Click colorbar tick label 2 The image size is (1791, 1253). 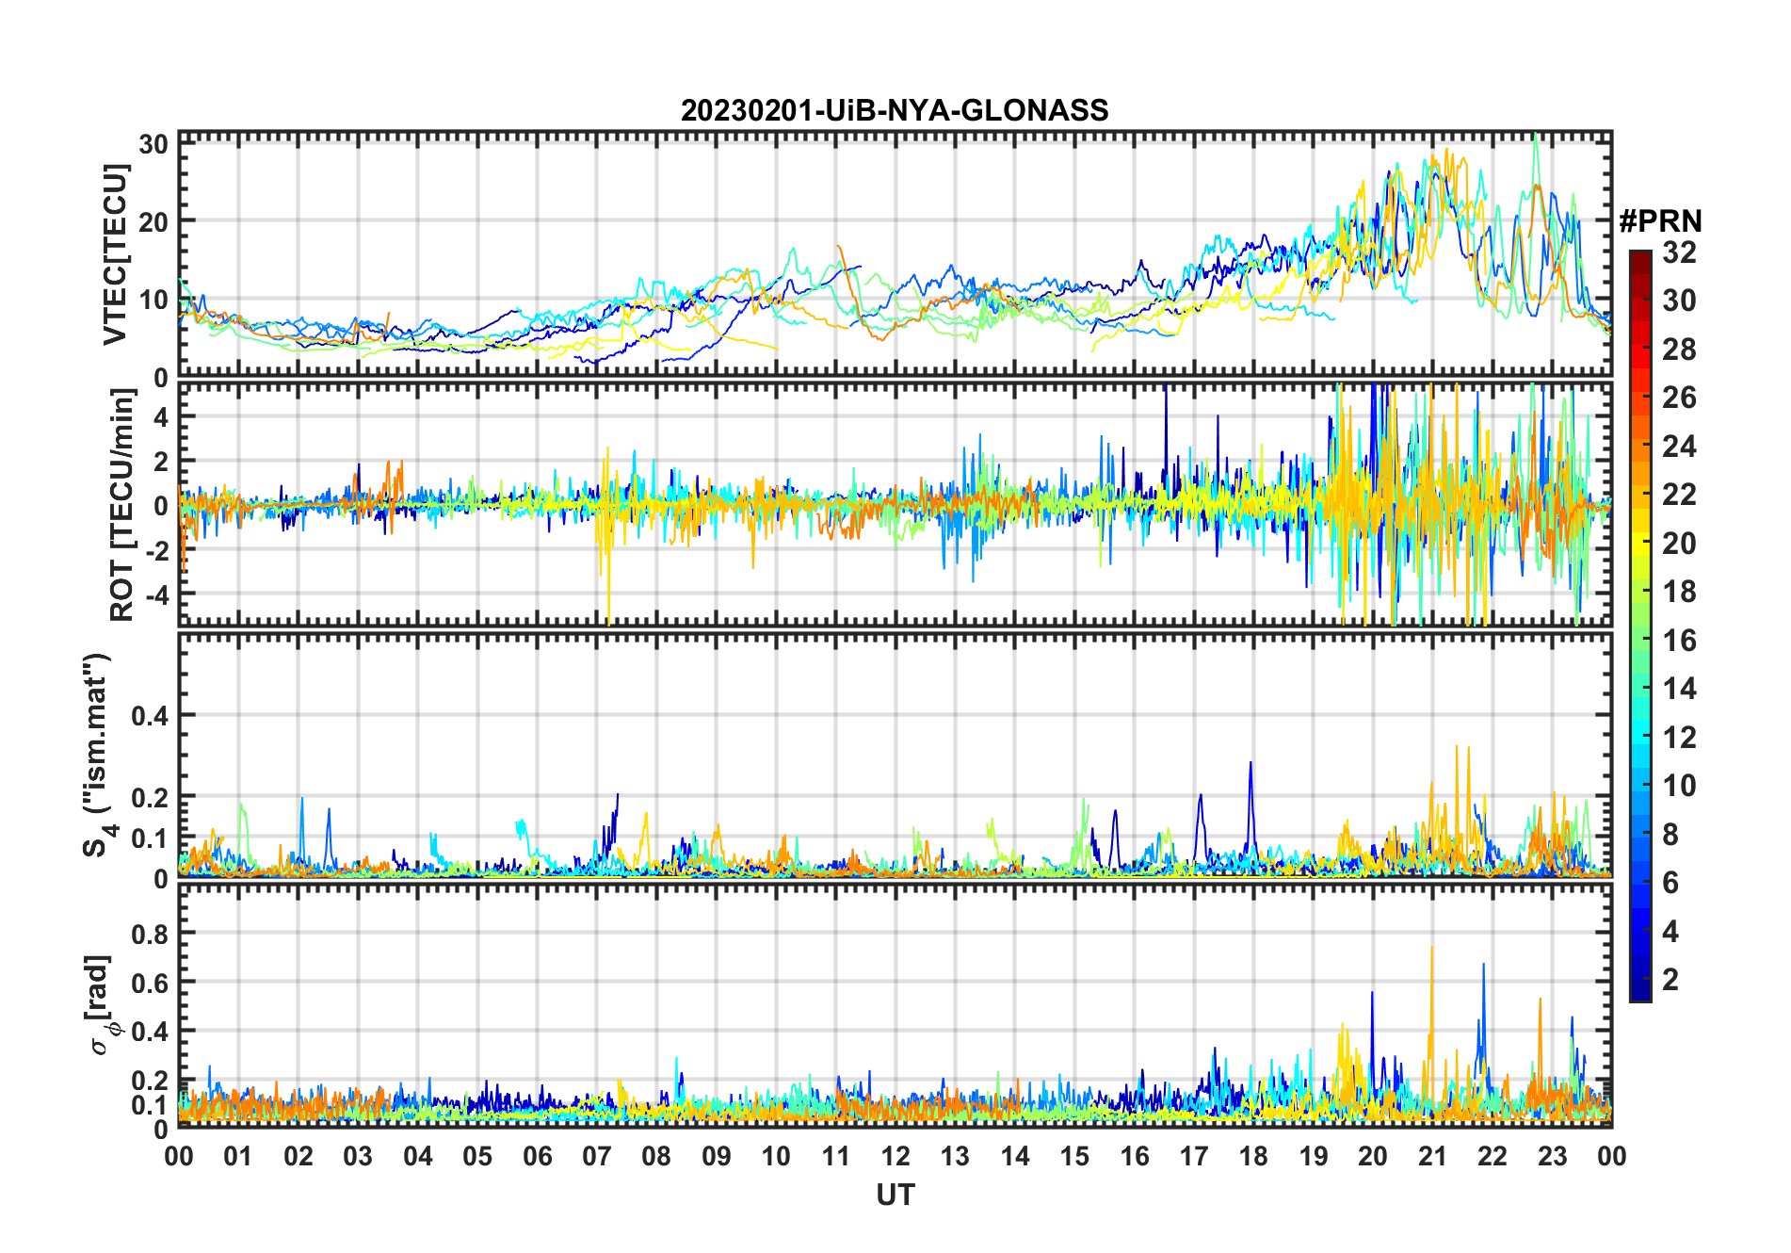[x=1670, y=980]
